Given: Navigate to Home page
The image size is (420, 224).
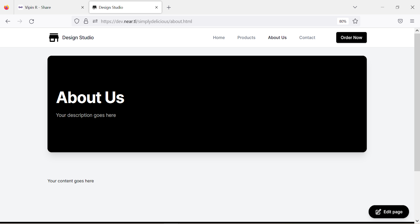Looking at the screenshot, I should point(219,38).
